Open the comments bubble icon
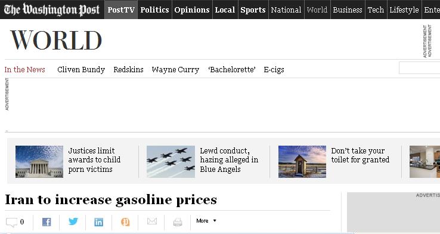The width and height of the screenshot is (440, 234). 12,223
